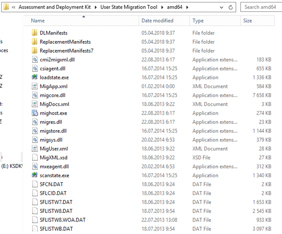Go to Assessment and Deployment Kit breadcrumb

[x=55, y=7]
